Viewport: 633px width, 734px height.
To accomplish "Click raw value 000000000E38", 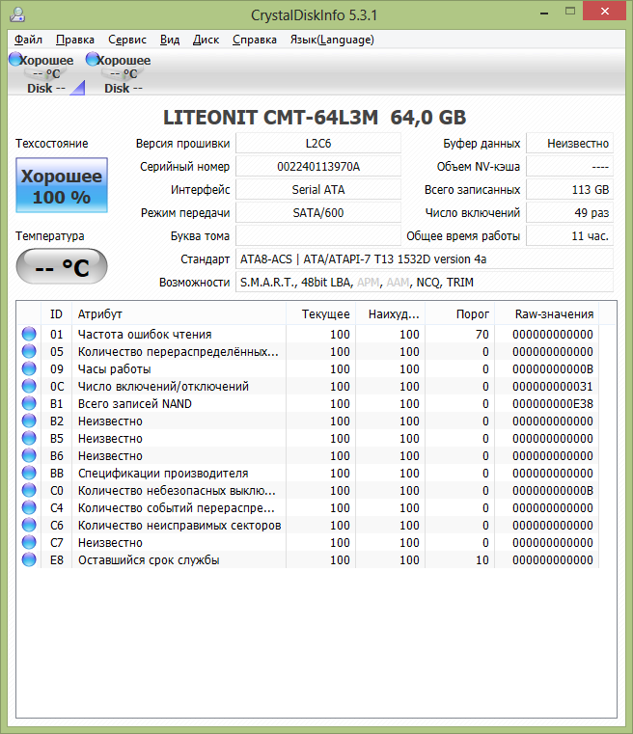I will 553,403.
